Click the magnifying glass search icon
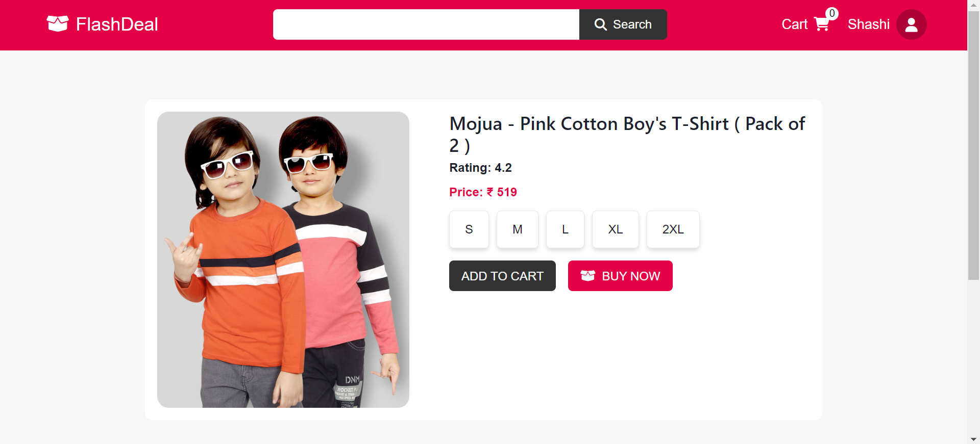This screenshot has height=444, width=980. pyautogui.click(x=600, y=24)
